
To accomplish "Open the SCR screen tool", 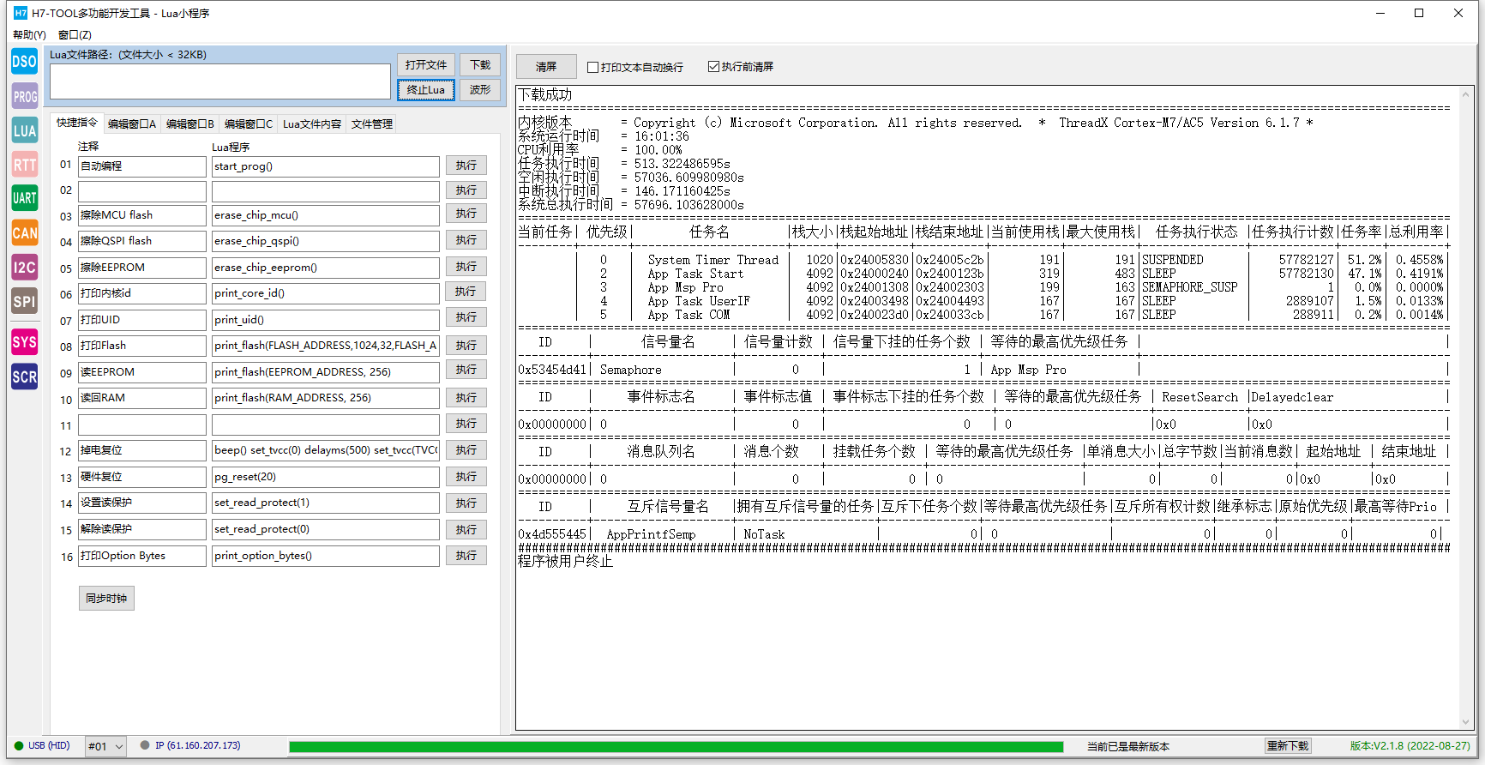I will [25, 376].
